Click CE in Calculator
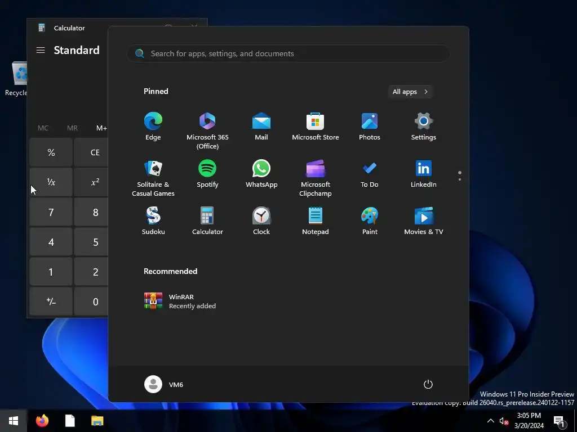This screenshot has height=432, width=577. [91, 152]
